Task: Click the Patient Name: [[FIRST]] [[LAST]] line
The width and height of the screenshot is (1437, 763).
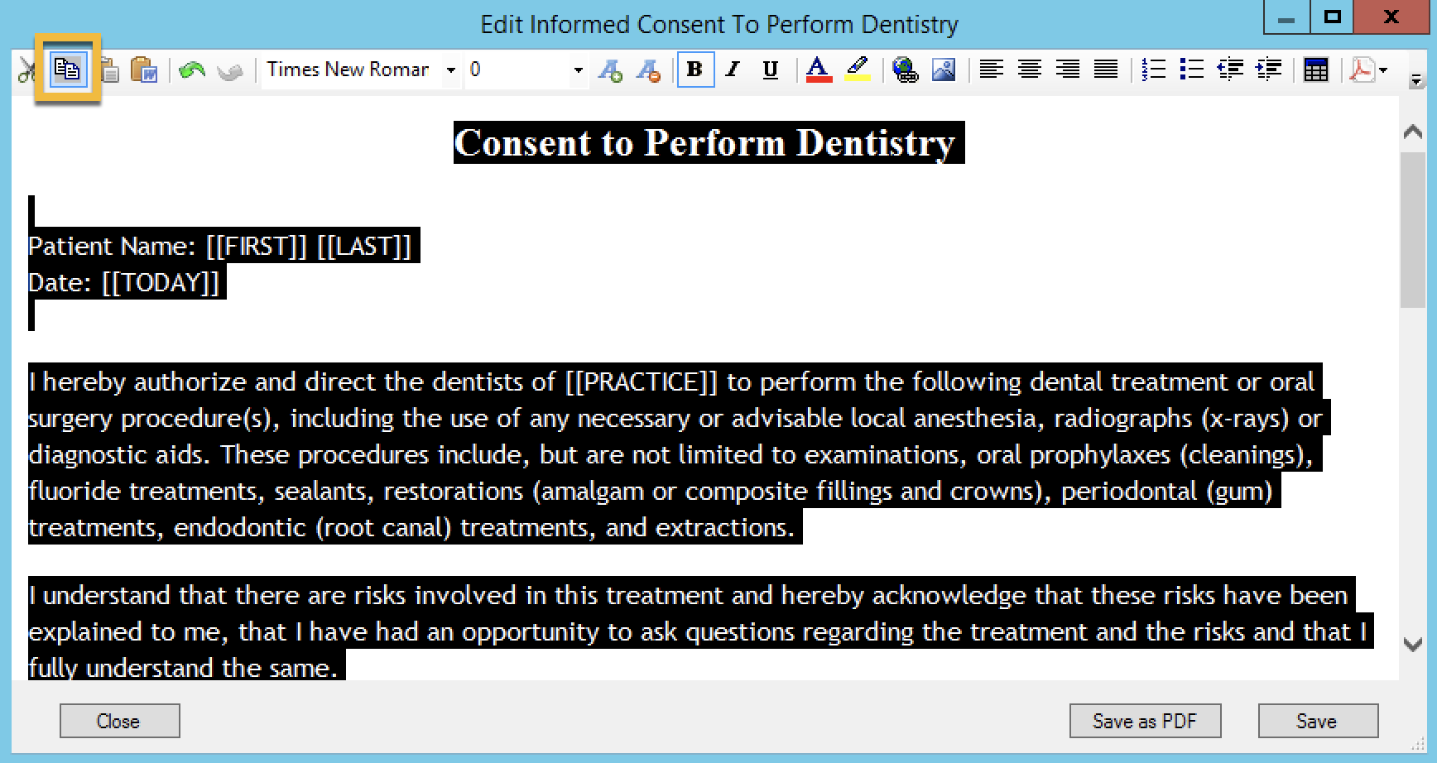Action: click(x=220, y=246)
